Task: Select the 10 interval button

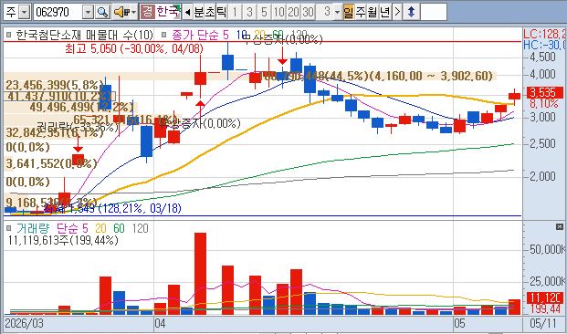Action: [x=278, y=12]
